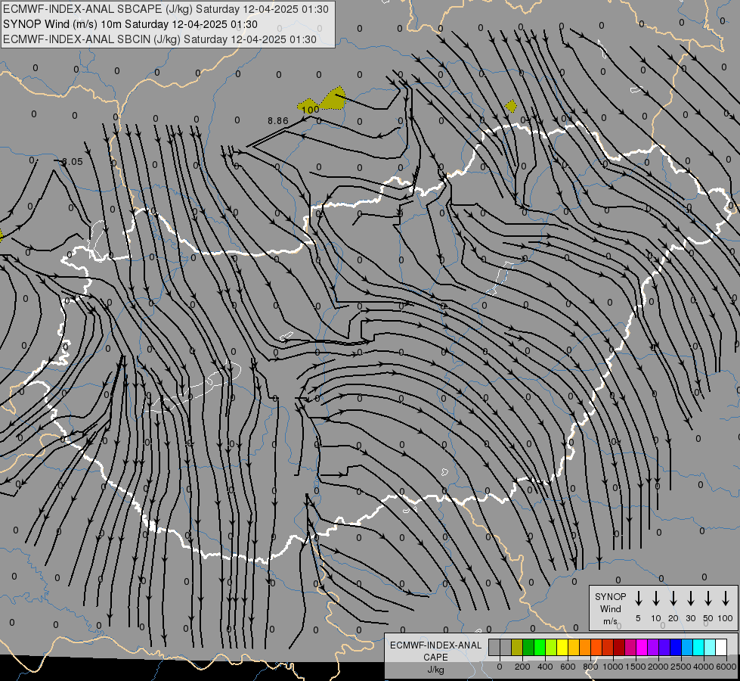Click the wind legend arrow above 50
This screenshot has height=681, width=740.
pyautogui.click(x=708, y=599)
